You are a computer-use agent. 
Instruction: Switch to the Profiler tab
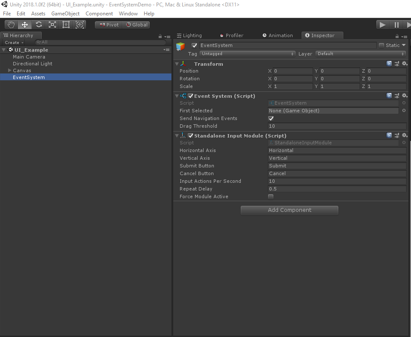[234, 35]
